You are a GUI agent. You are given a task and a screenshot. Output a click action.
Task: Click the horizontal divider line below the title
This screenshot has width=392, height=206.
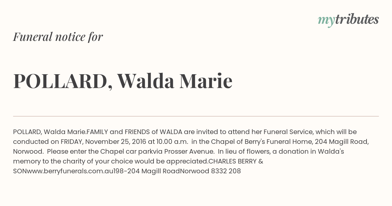(196, 116)
